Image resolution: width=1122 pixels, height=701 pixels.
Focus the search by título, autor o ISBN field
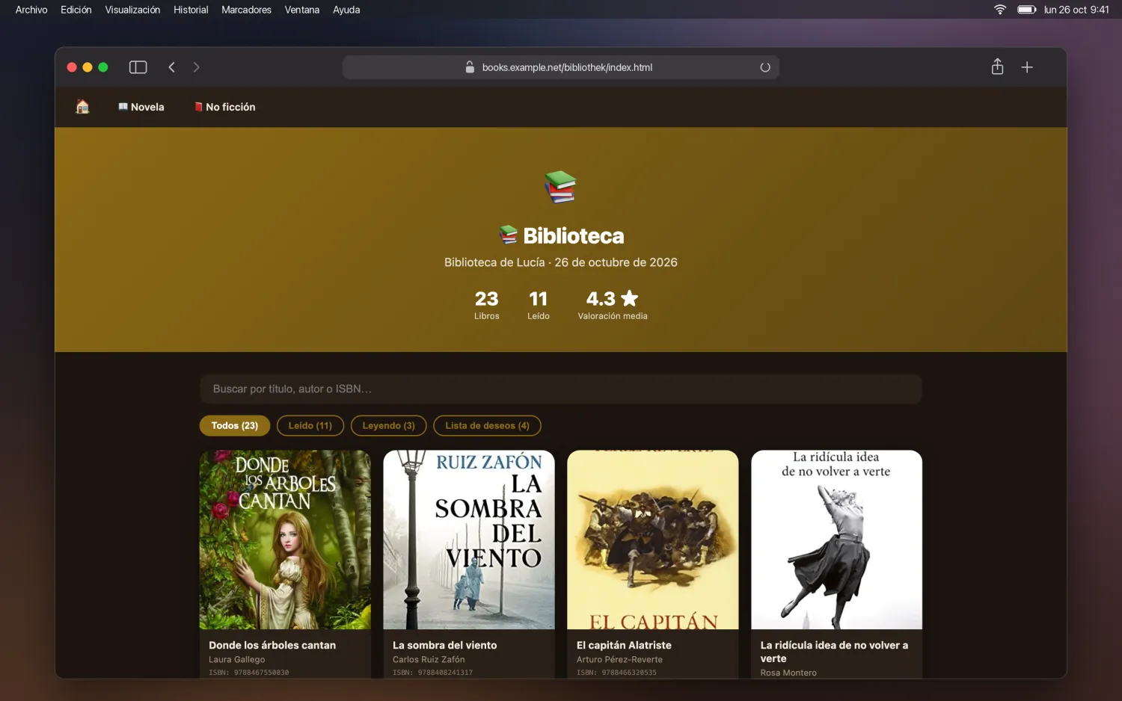pyautogui.click(x=560, y=389)
